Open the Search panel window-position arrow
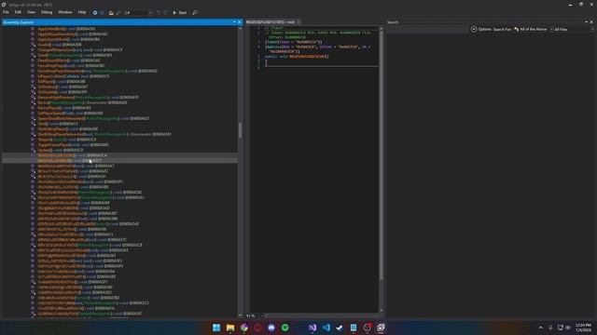Viewport: 597px width, 335px height. tap(586, 22)
